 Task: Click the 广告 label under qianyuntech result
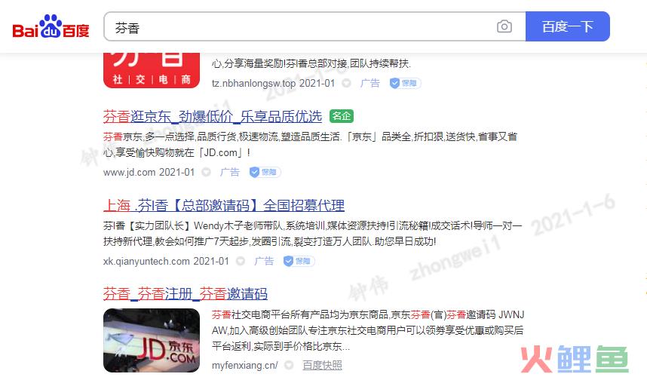(x=264, y=261)
